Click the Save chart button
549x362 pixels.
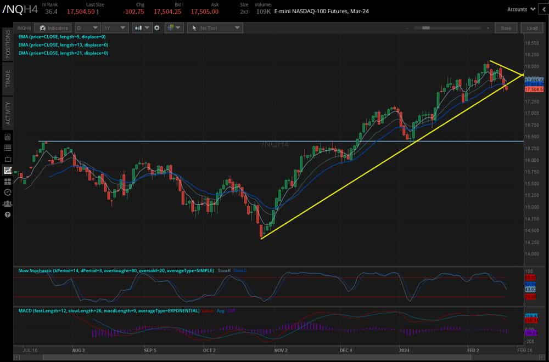pyautogui.click(x=506, y=28)
